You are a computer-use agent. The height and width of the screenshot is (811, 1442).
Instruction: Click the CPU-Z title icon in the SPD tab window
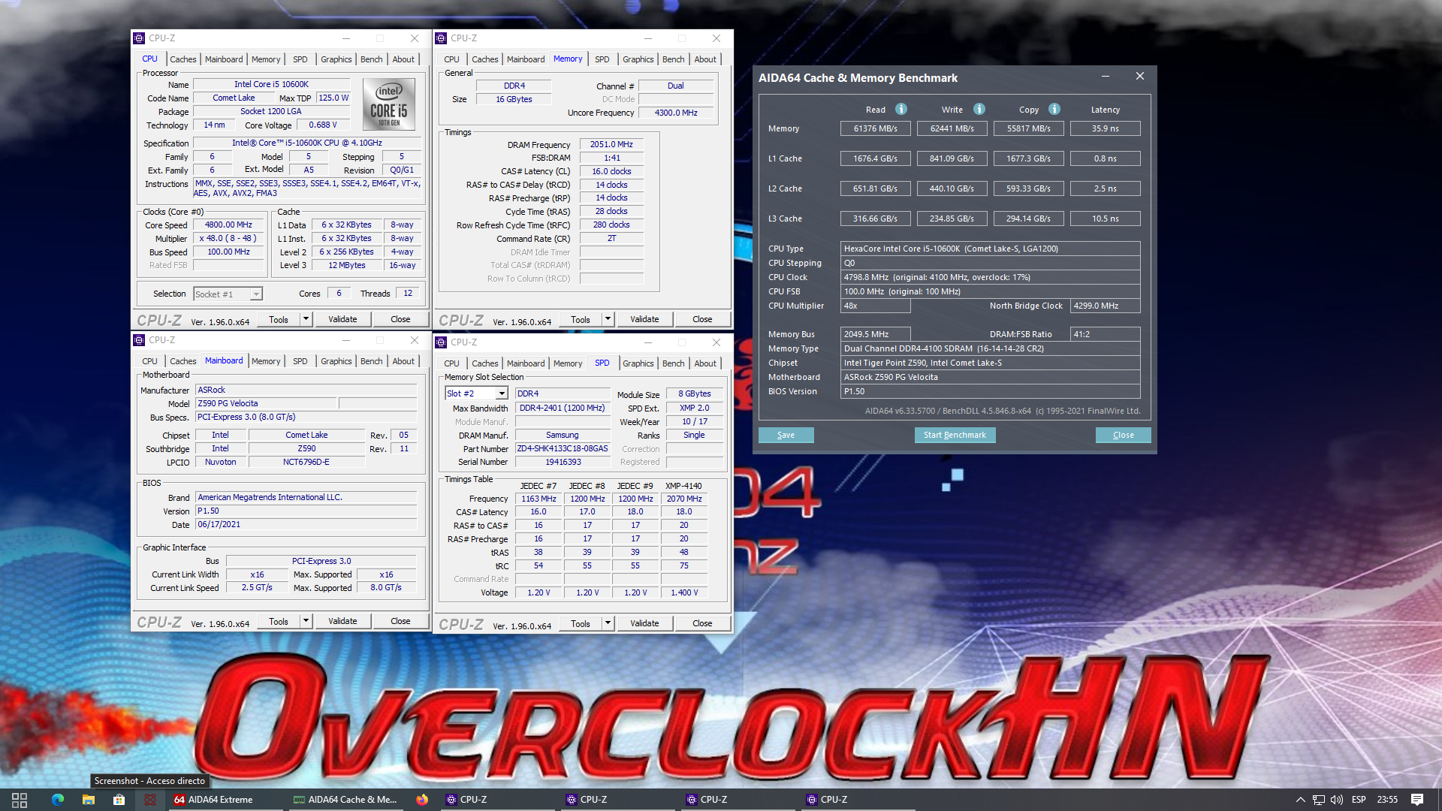point(441,342)
